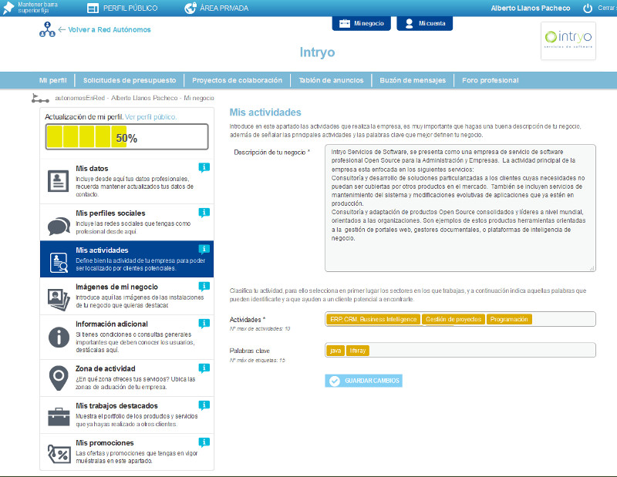
Task: Click the Información adicional info circle icon
Action: [59, 337]
